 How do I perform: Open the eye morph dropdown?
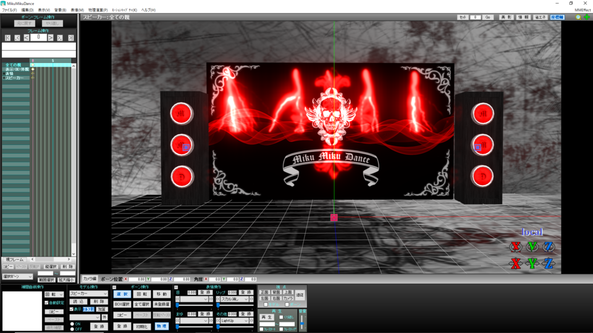(x=195, y=299)
